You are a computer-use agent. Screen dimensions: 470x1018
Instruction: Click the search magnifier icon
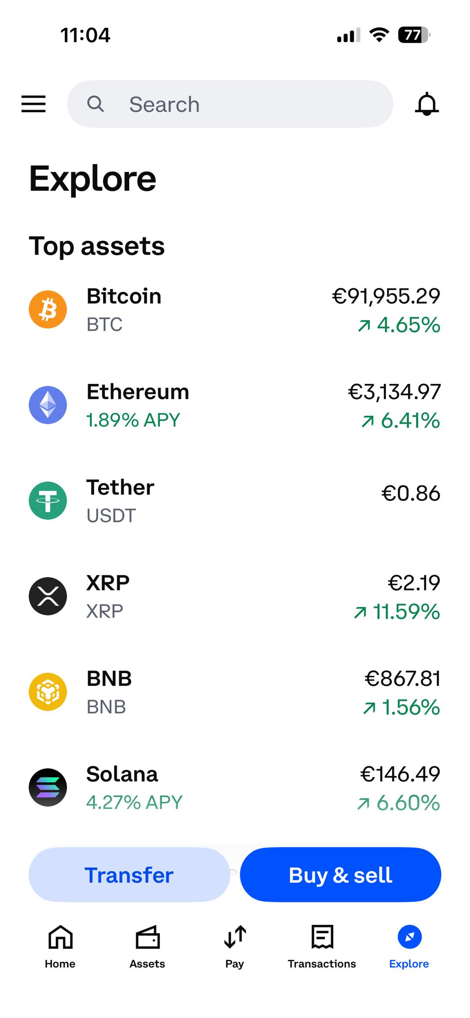tap(95, 104)
